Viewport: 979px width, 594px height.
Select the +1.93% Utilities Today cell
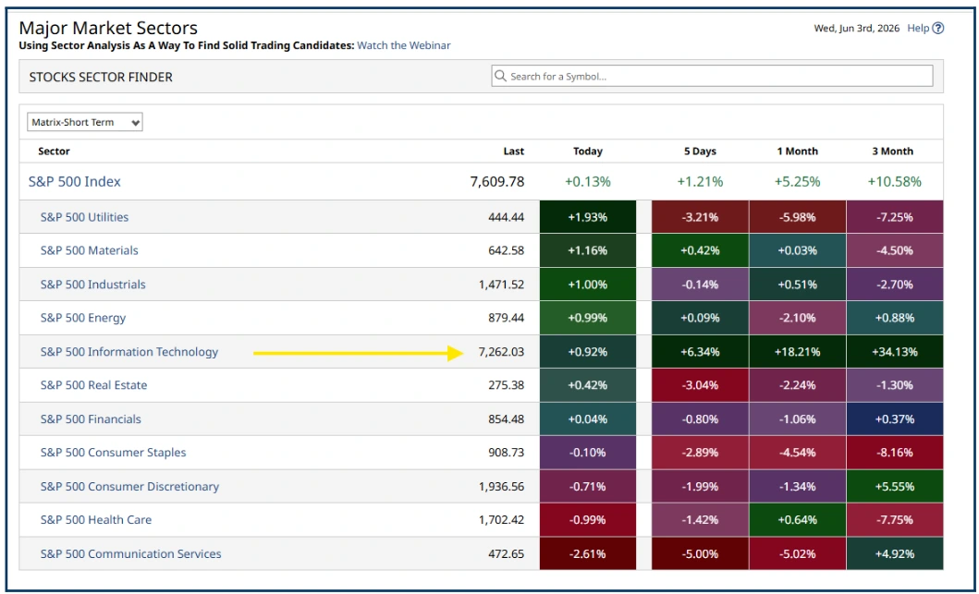click(588, 217)
